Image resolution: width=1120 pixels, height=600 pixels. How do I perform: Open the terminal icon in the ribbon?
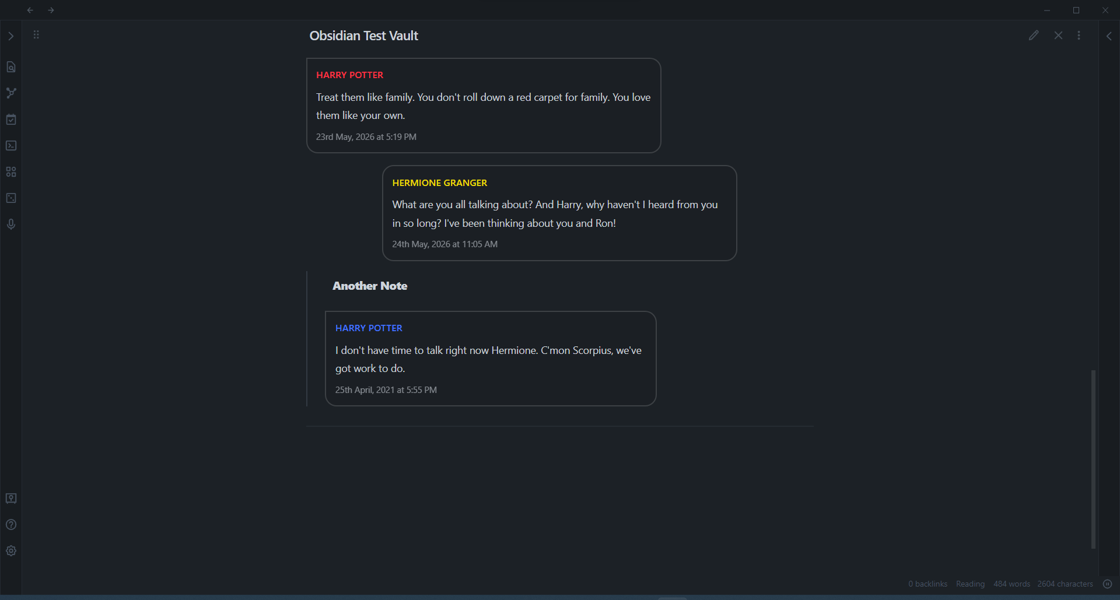[x=11, y=146]
